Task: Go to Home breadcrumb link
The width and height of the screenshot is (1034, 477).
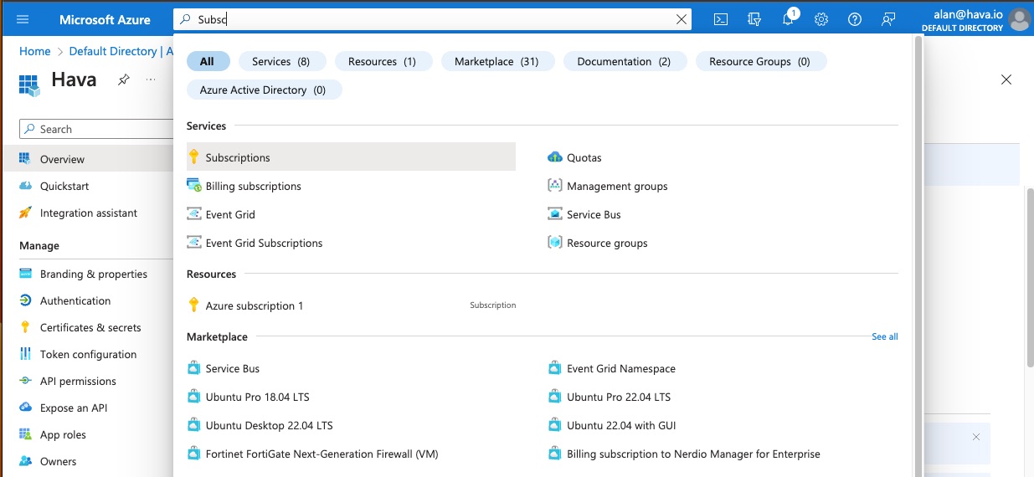Action: click(x=34, y=51)
